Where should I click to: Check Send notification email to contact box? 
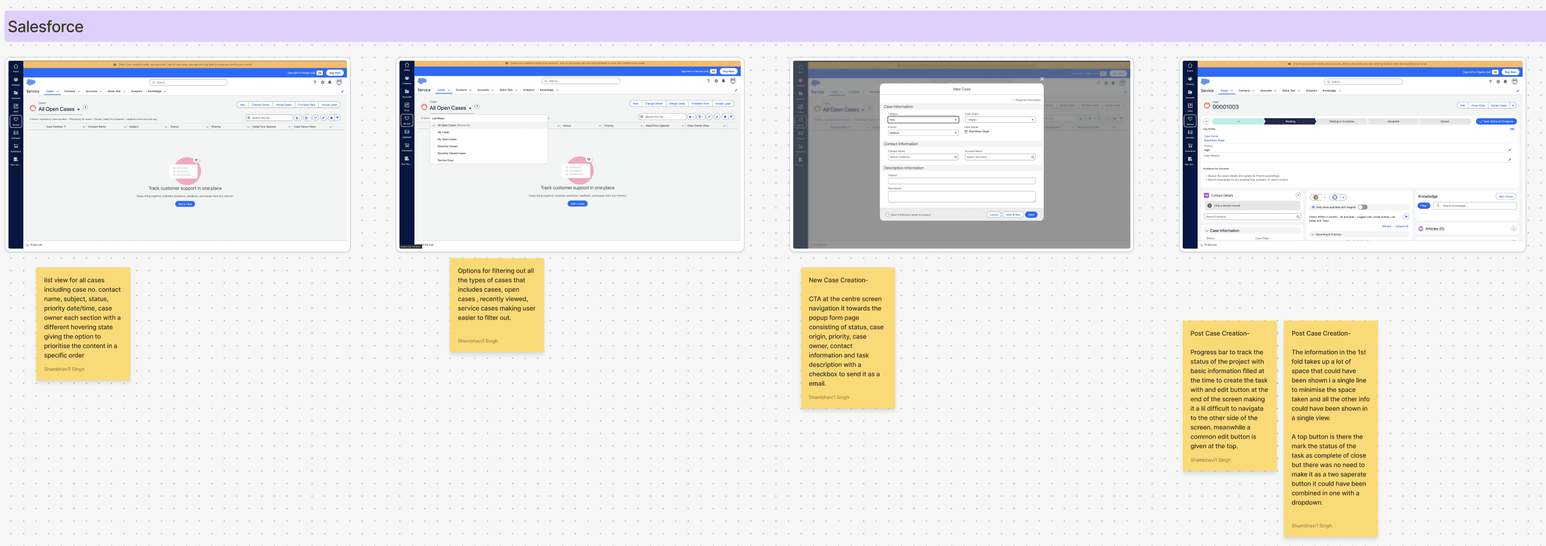click(887, 214)
